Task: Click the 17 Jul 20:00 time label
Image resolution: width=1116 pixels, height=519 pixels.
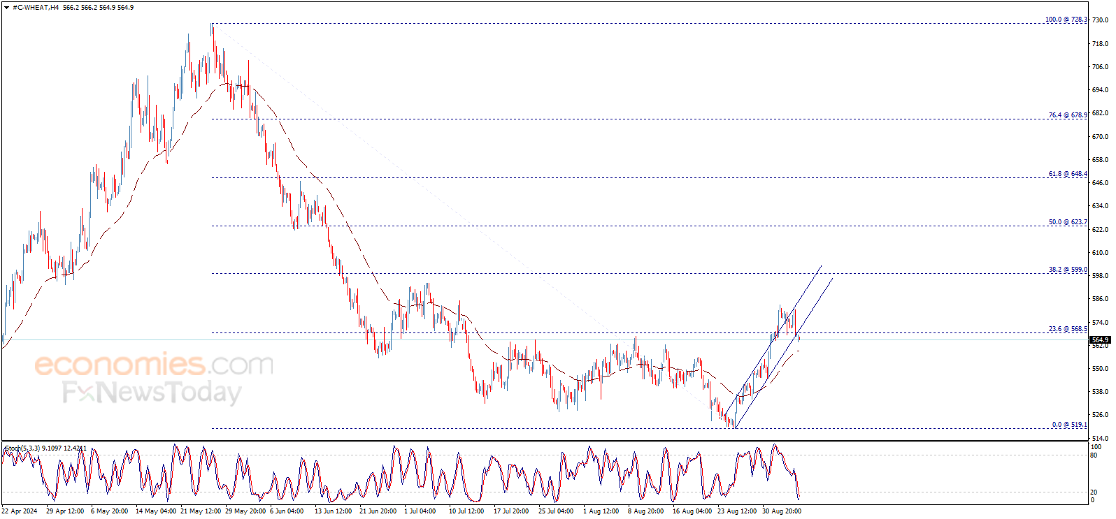Action: coord(510,511)
